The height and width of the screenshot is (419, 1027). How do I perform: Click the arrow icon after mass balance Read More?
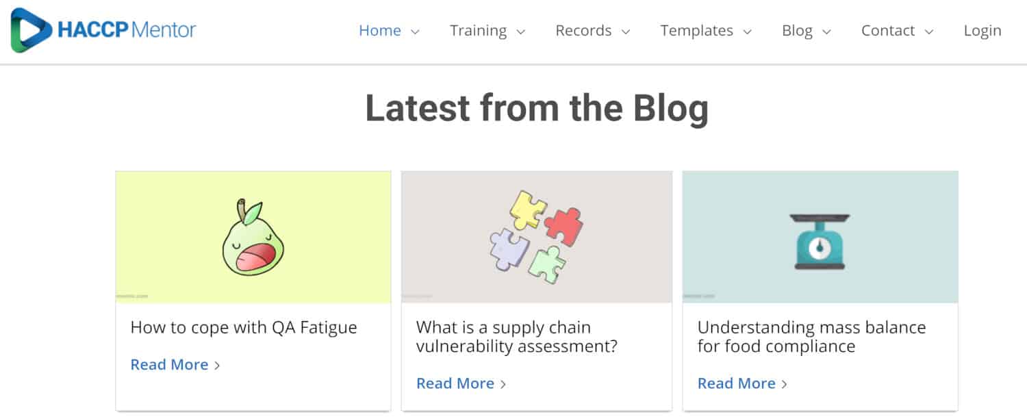[785, 384]
